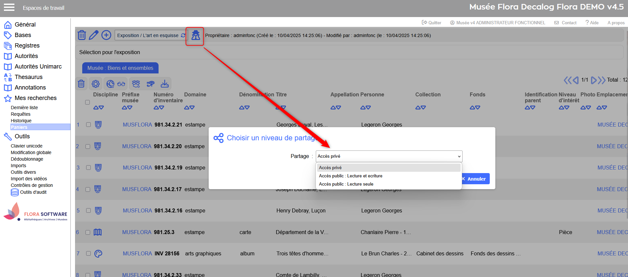Click the Annuler button
The width and height of the screenshot is (628, 277).
[x=476, y=179]
